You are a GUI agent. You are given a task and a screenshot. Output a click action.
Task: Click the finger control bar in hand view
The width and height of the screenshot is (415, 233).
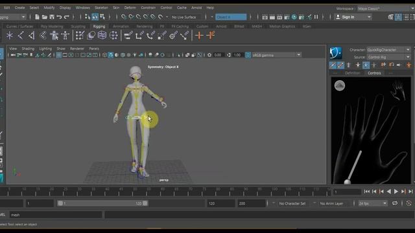pos(355,166)
